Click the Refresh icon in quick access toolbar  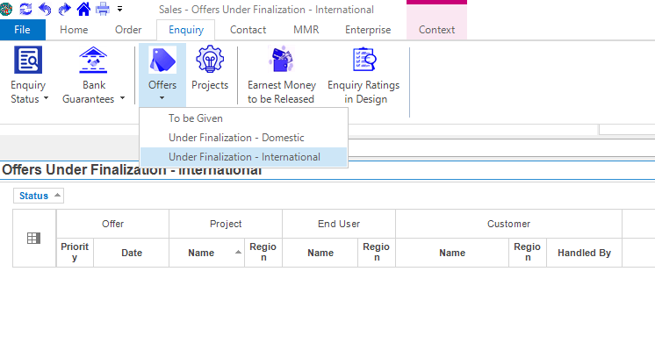point(25,9)
